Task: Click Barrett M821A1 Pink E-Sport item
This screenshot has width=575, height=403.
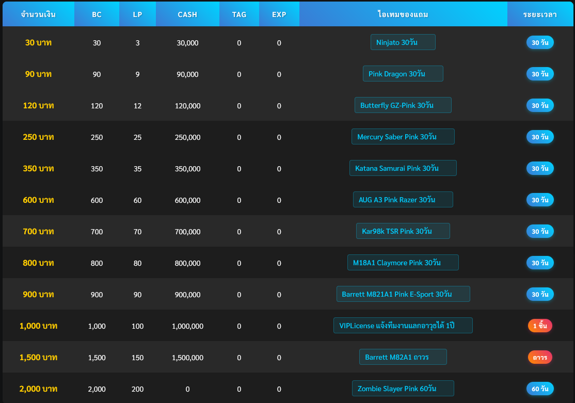Action: coord(403,294)
